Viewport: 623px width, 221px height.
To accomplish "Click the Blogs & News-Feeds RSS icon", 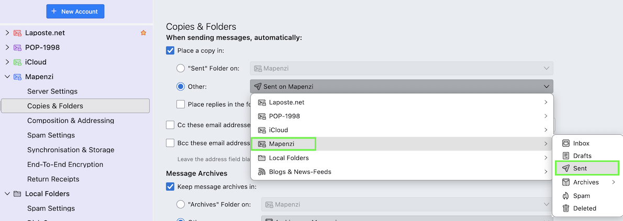I will click(x=262, y=171).
